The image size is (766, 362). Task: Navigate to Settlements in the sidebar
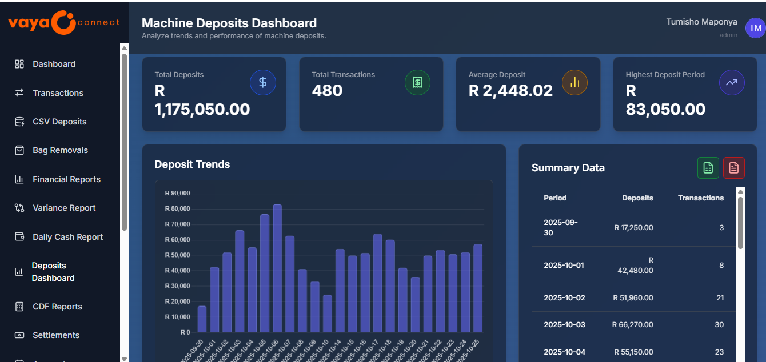coord(55,335)
